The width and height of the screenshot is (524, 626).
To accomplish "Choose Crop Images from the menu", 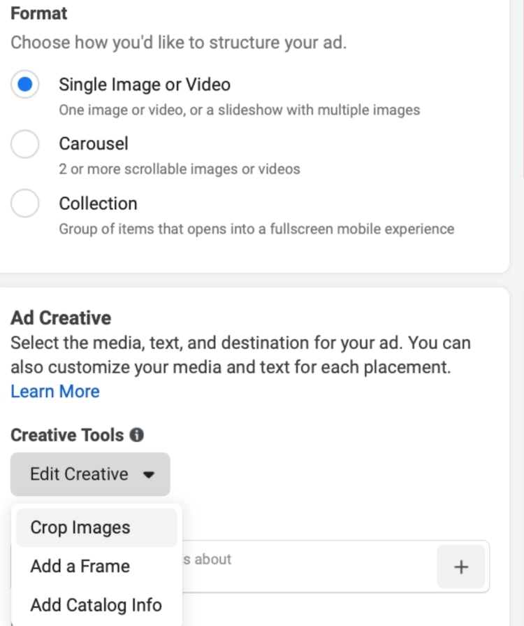I will coord(97,527).
